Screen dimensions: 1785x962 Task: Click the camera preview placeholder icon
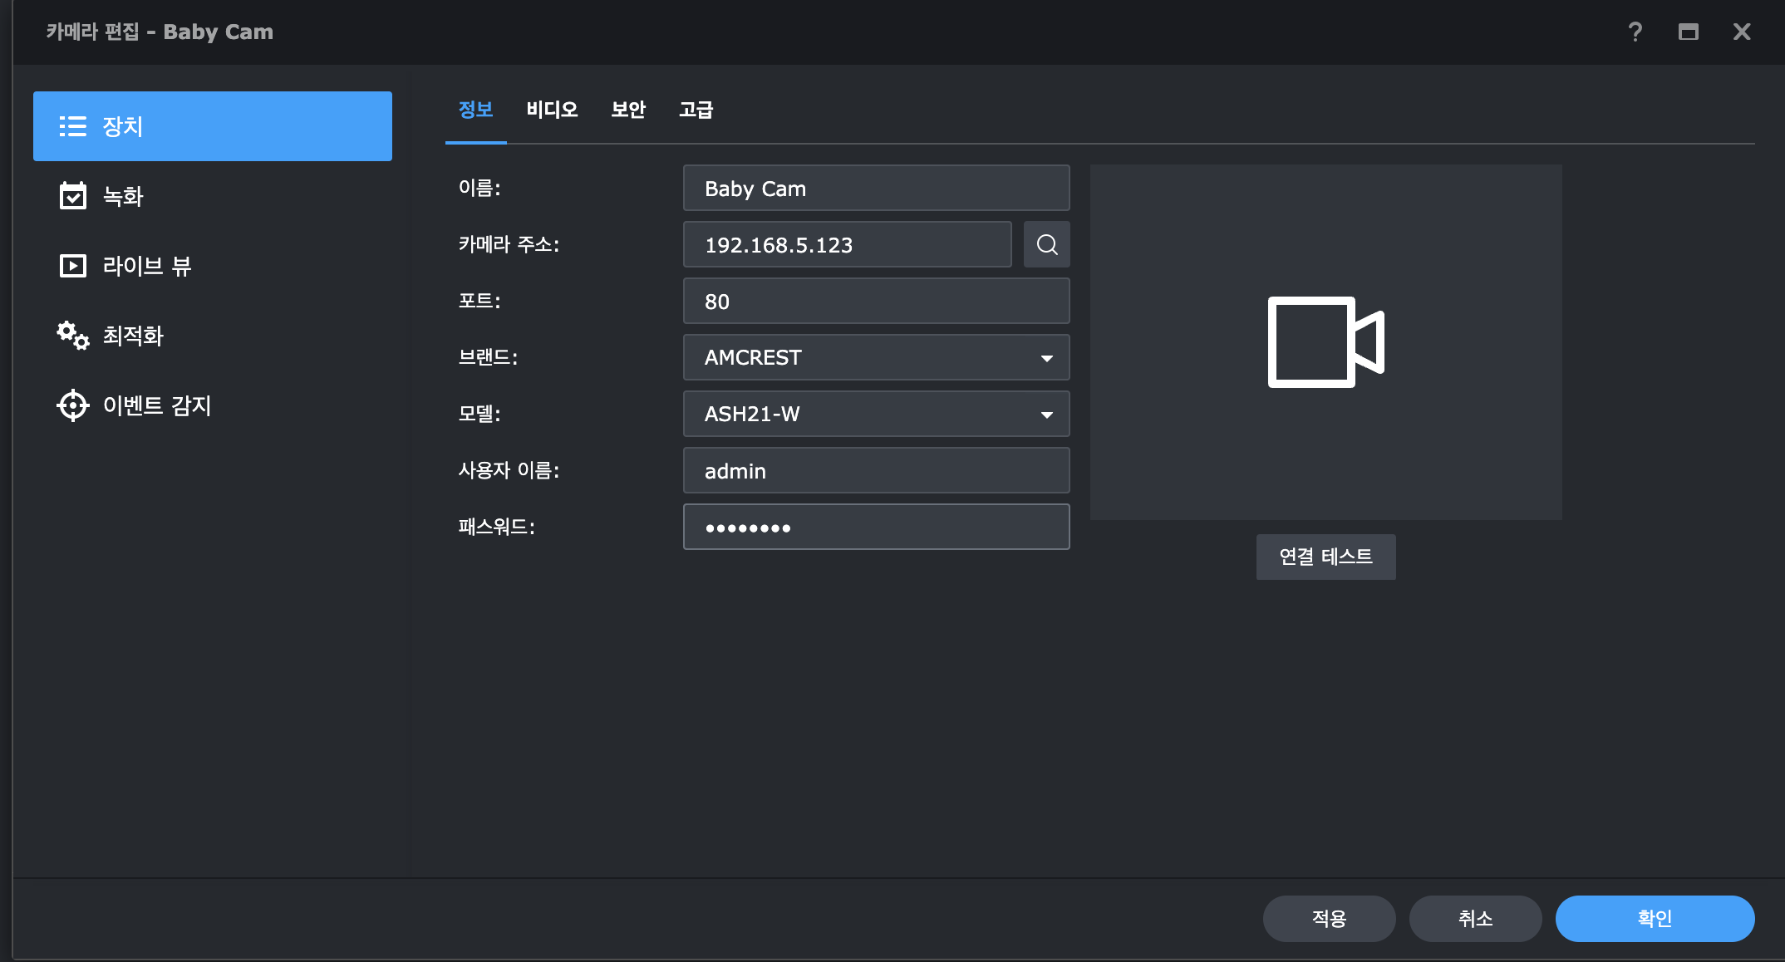tap(1325, 342)
